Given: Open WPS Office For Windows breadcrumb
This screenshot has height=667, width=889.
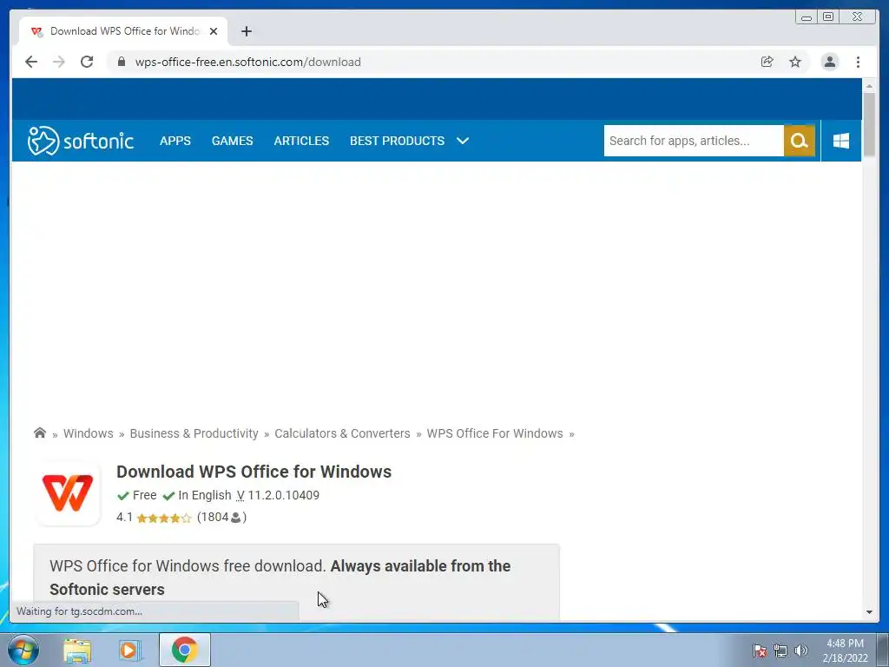Looking at the screenshot, I should click(495, 433).
